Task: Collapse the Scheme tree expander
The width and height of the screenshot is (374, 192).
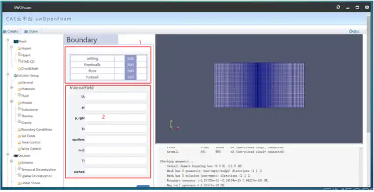Action: [11, 161]
